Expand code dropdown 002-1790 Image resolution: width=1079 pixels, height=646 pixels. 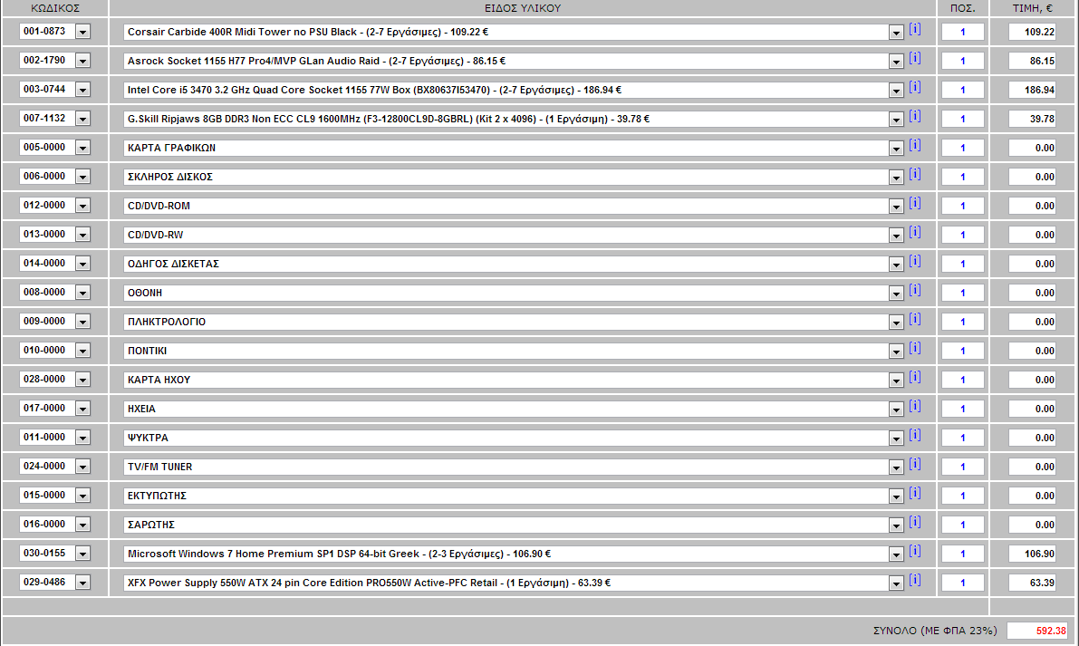[x=82, y=61]
